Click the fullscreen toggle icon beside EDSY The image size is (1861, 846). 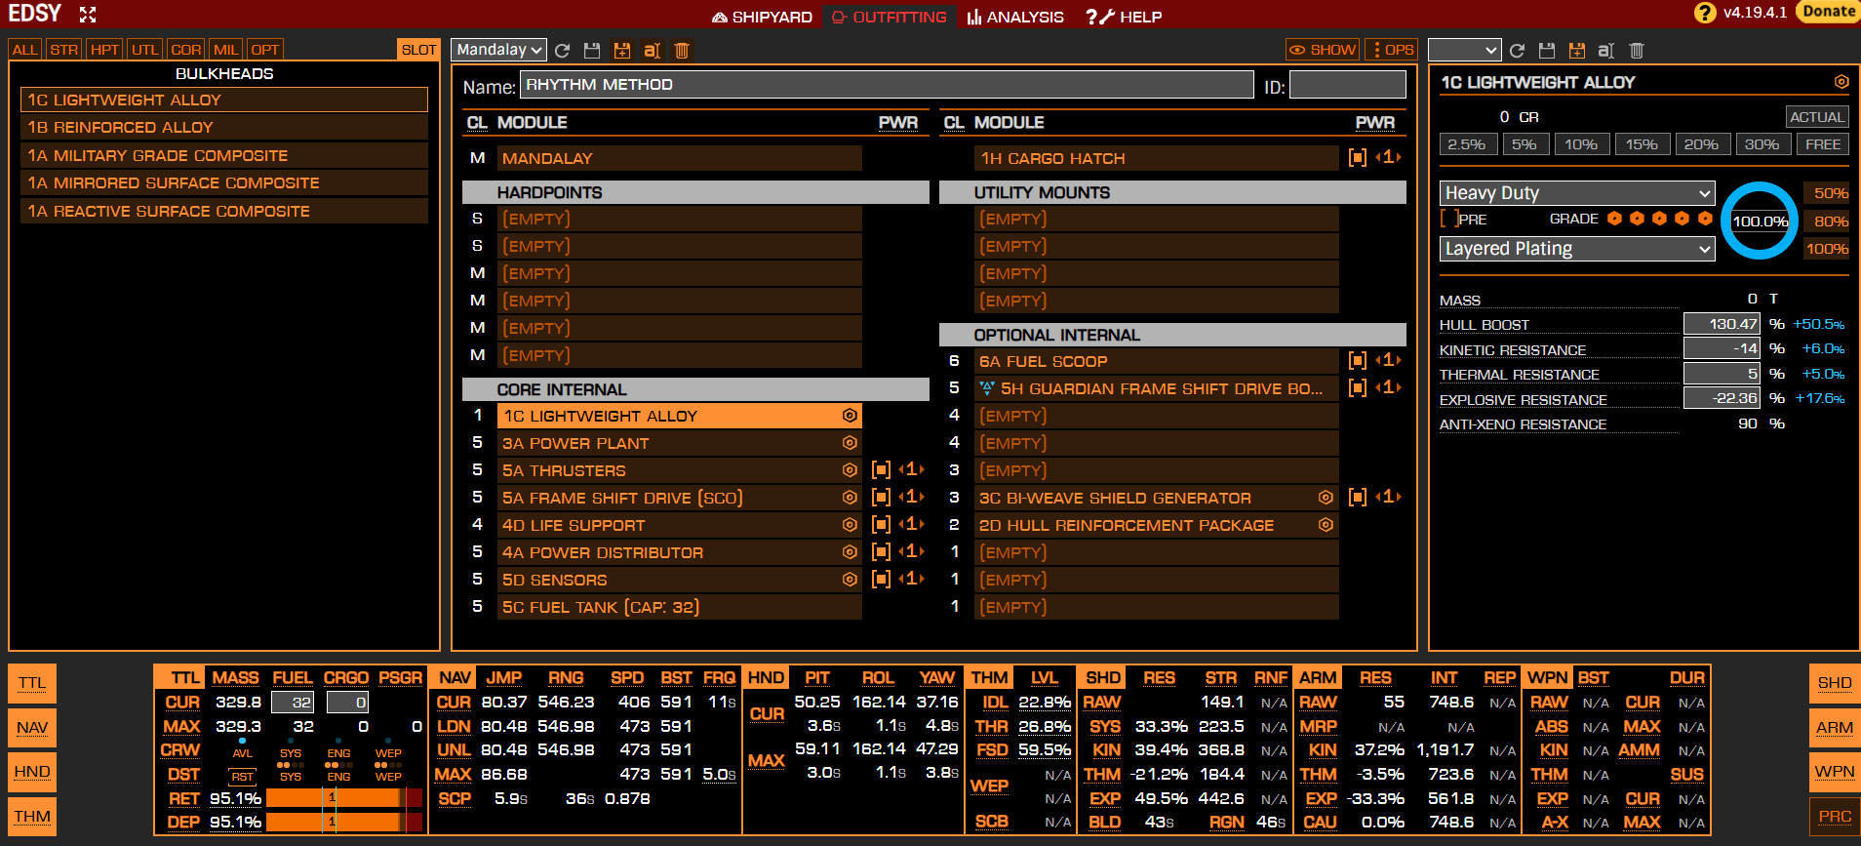(x=88, y=15)
